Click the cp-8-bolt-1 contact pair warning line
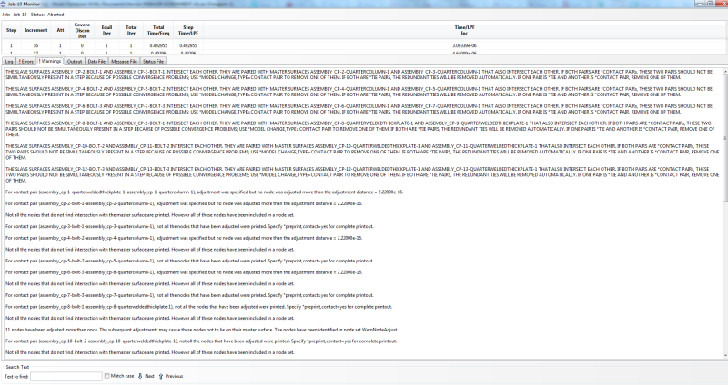728x385 pixels. click(198, 307)
